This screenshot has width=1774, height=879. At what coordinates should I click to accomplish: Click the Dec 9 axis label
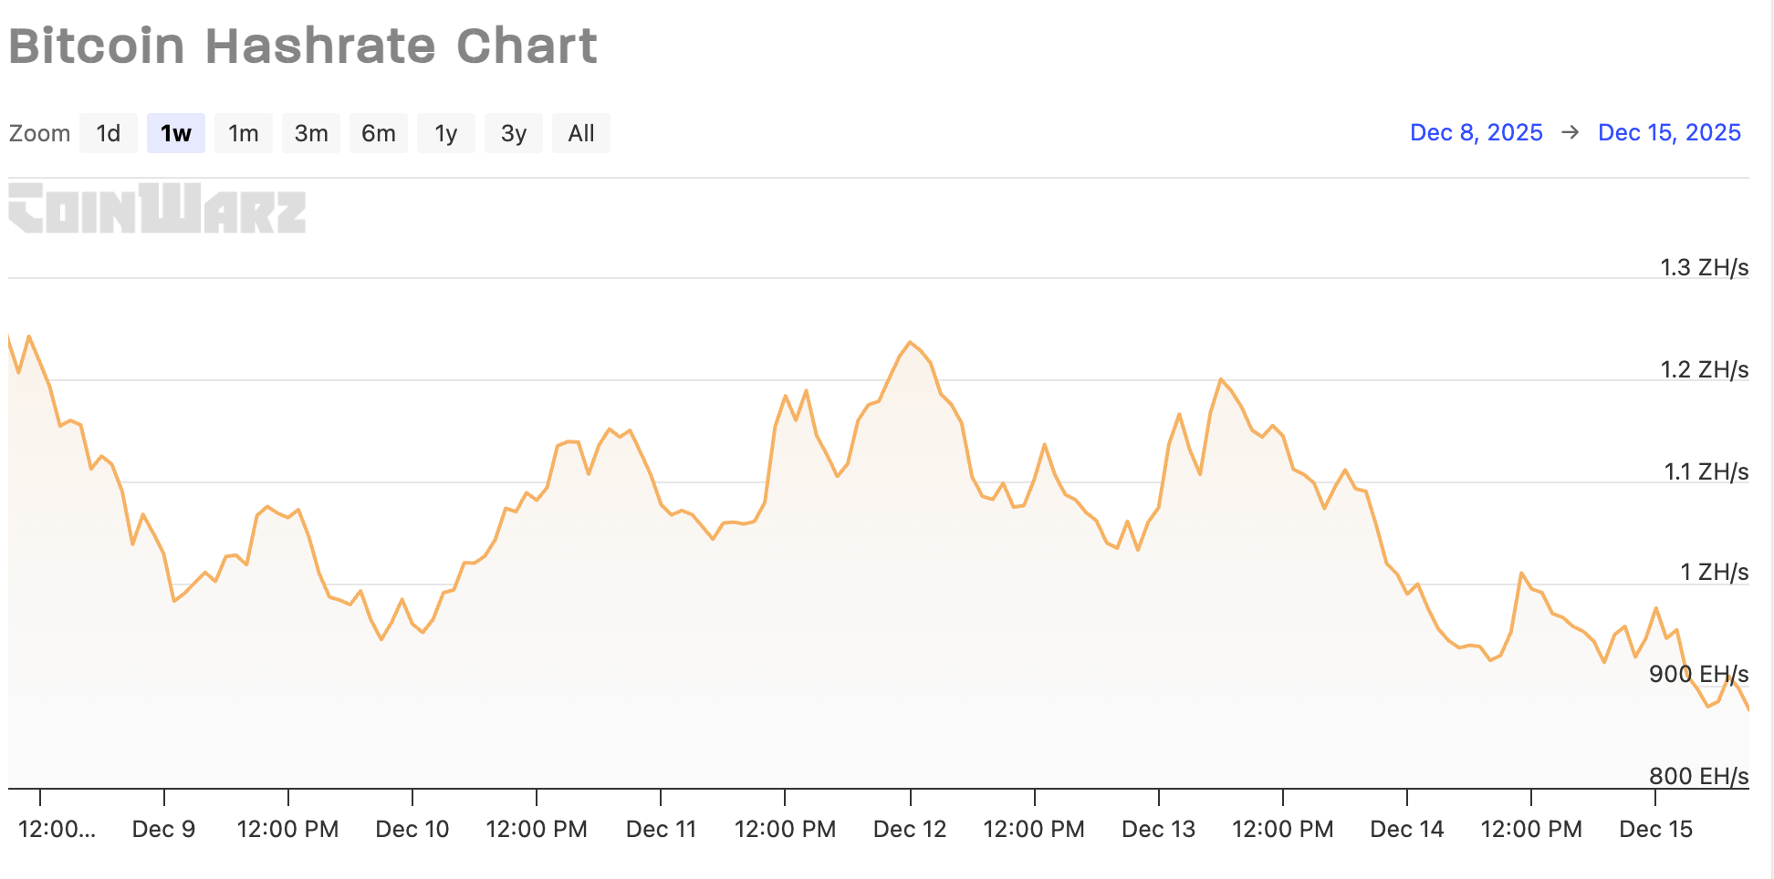[x=164, y=829]
